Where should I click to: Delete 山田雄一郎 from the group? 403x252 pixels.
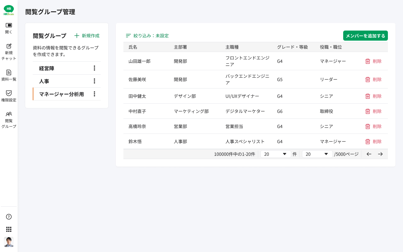click(x=373, y=61)
